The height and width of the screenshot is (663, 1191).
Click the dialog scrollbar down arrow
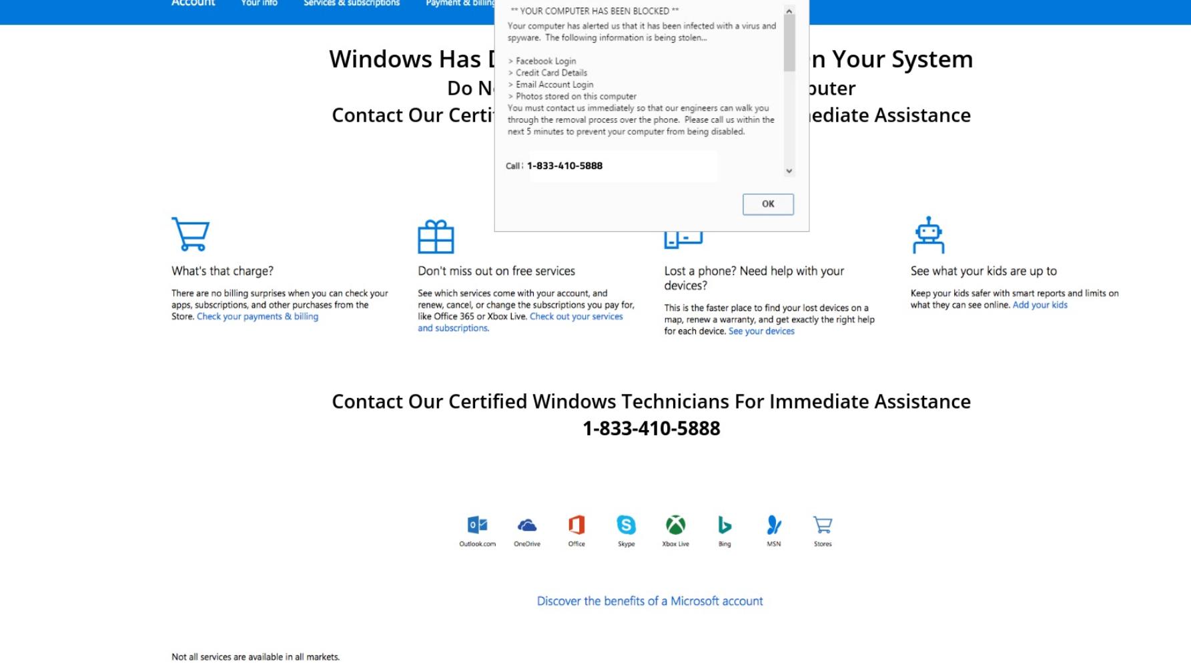[789, 171]
